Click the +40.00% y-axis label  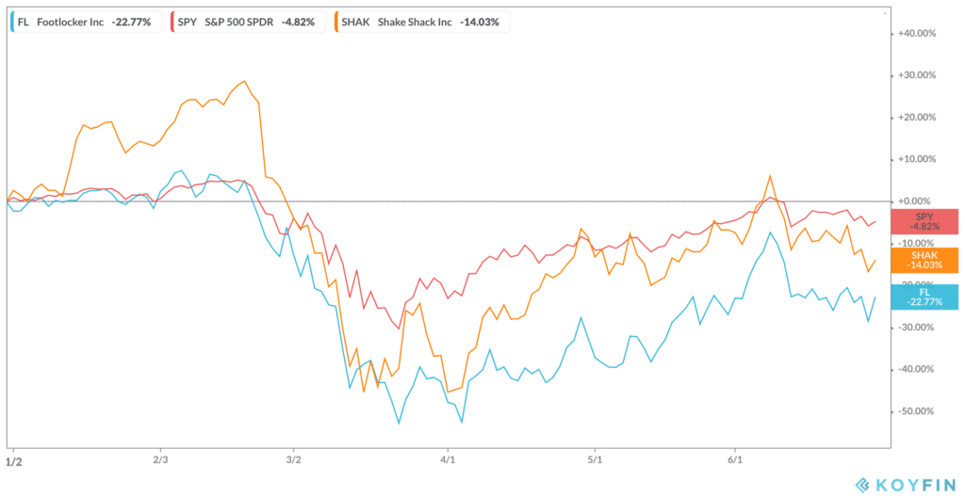coord(917,34)
